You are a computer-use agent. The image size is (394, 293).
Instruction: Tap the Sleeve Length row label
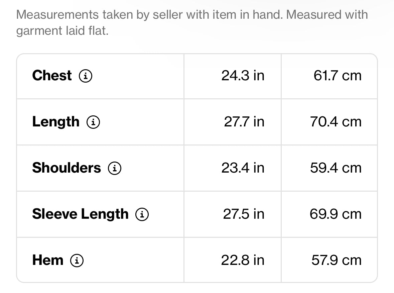[80, 214]
